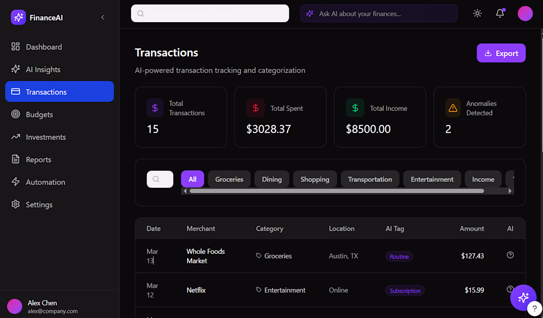This screenshot has height=318, width=543.
Task: Open the profile avatar in the top bar
Action: (525, 14)
